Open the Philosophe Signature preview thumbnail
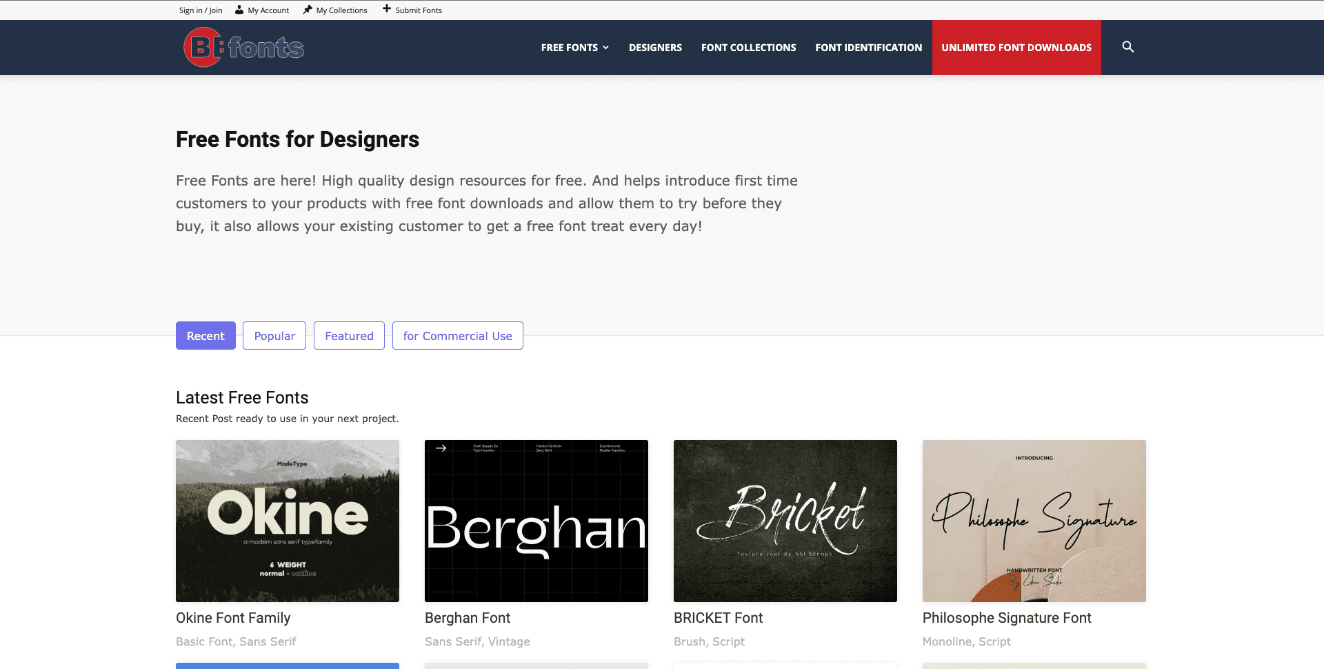 (1034, 521)
